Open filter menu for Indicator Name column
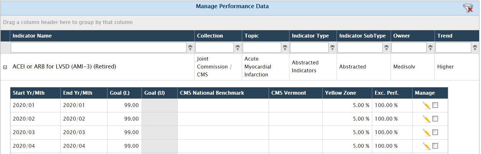The width and height of the screenshot is (481, 154). click(190, 48)
